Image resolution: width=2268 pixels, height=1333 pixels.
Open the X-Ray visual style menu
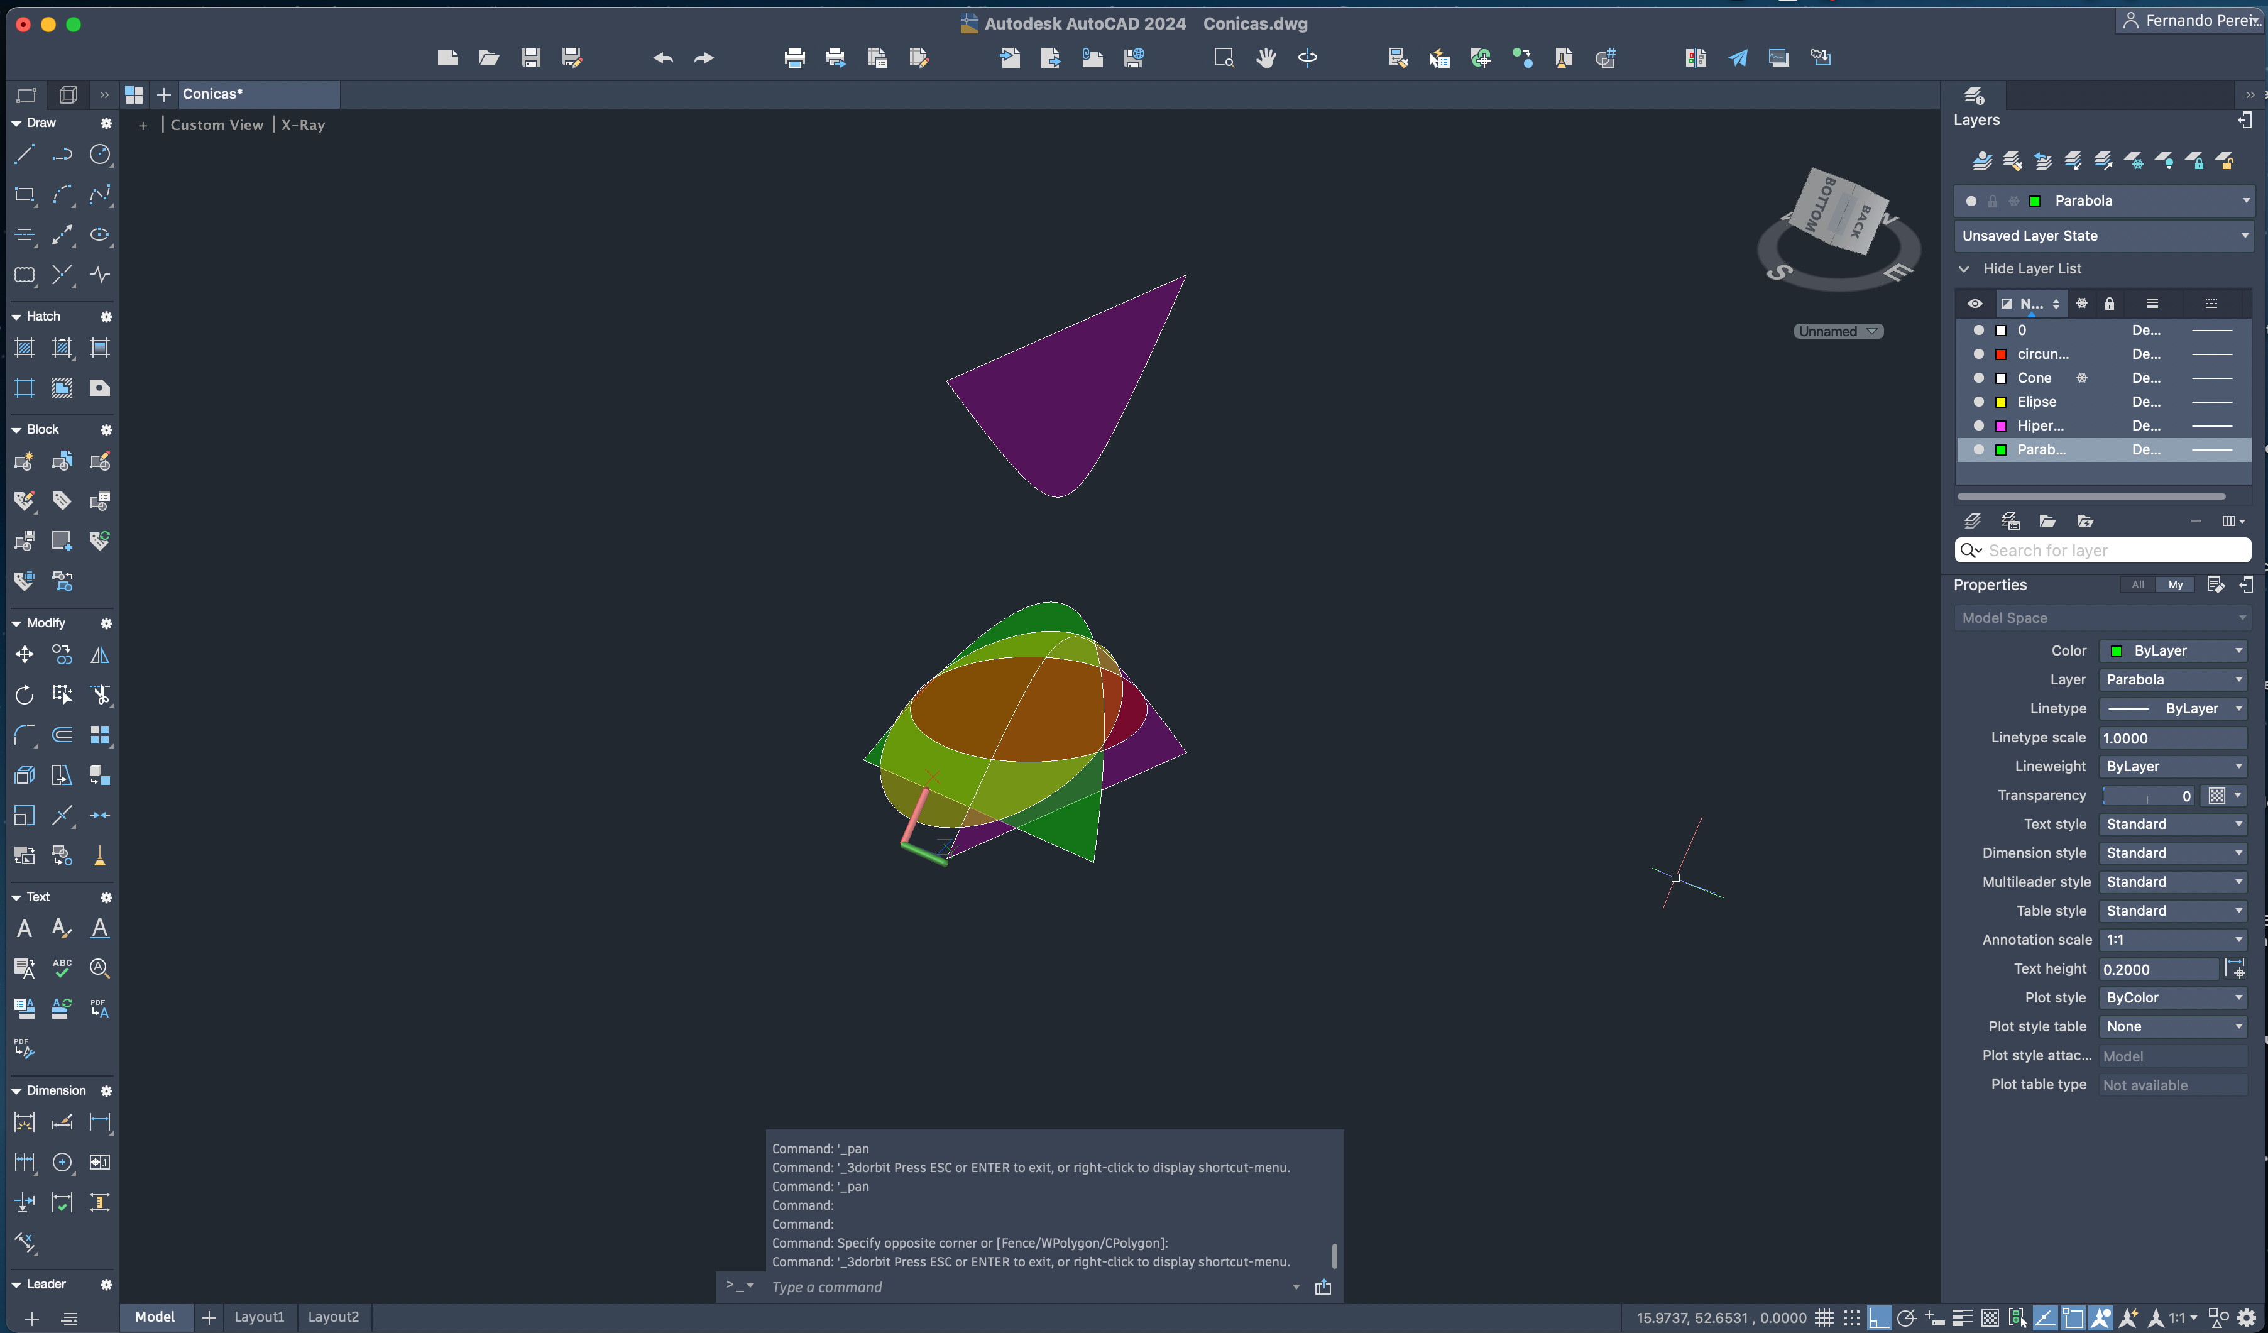302,125
